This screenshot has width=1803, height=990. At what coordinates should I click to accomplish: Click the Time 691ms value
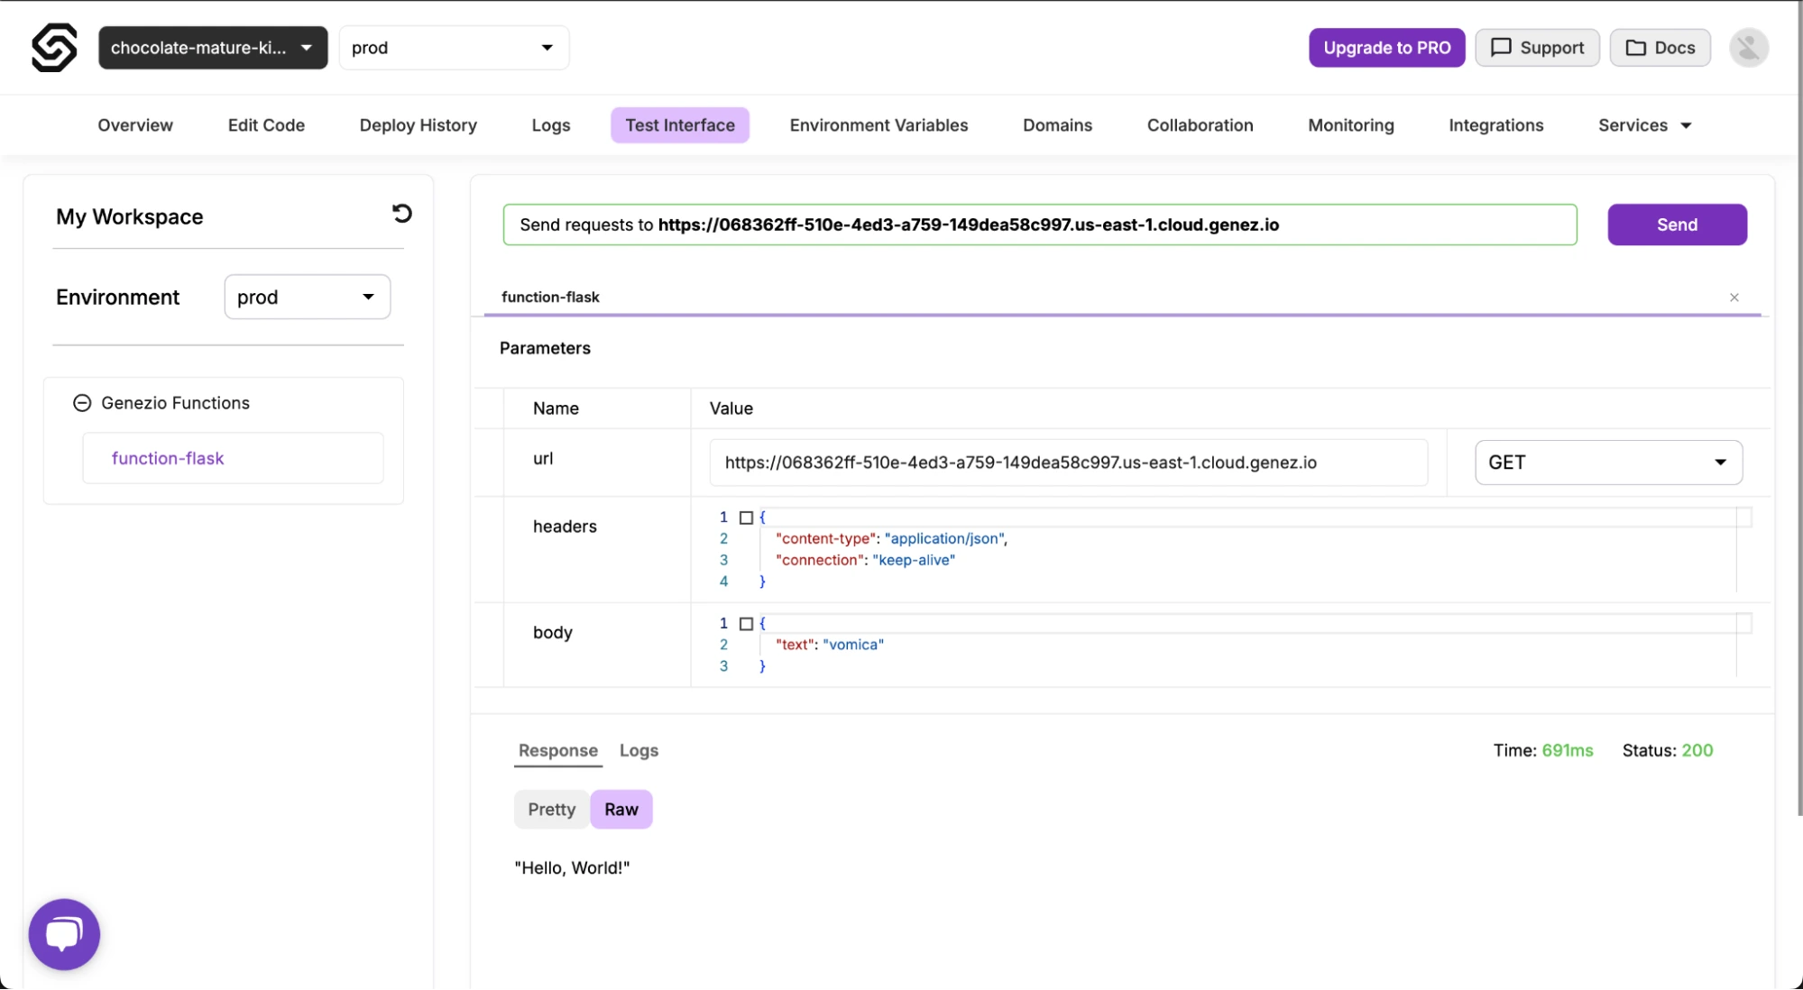click(x=1567, y=750)
